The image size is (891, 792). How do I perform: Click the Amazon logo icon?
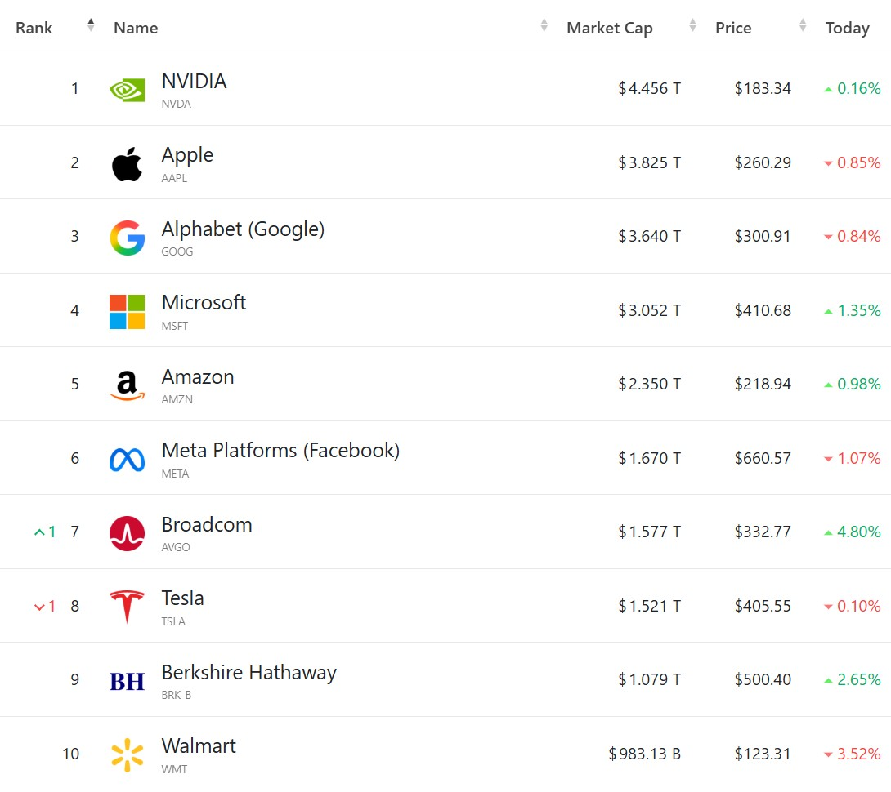[127, 385]
